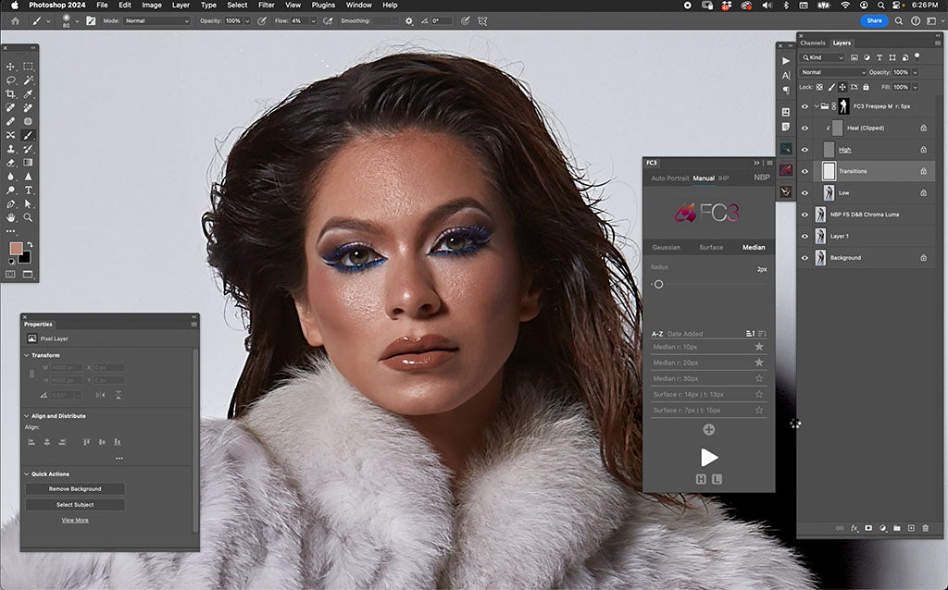
Task: Open the Filter menu
Action: click(x=266, y=5)
